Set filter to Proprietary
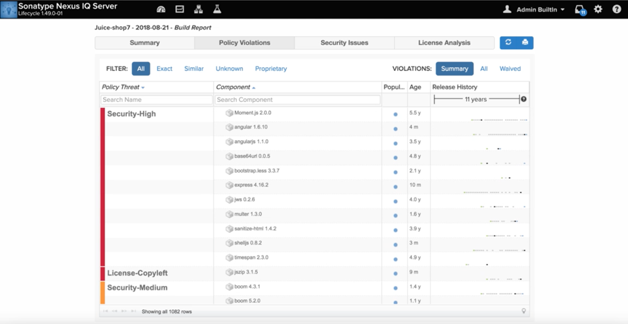The image size is (628, 324). pyautogui.click(x=271, y=68)
